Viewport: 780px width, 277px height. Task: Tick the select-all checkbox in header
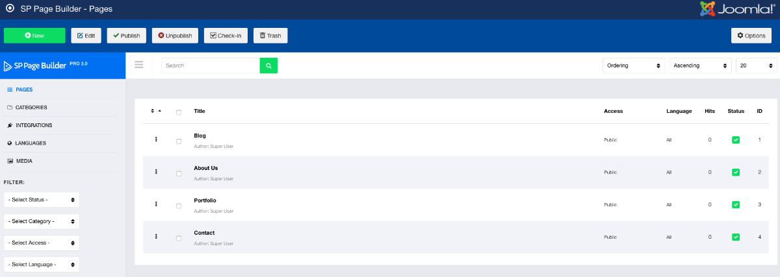click(x=179, y=113)
